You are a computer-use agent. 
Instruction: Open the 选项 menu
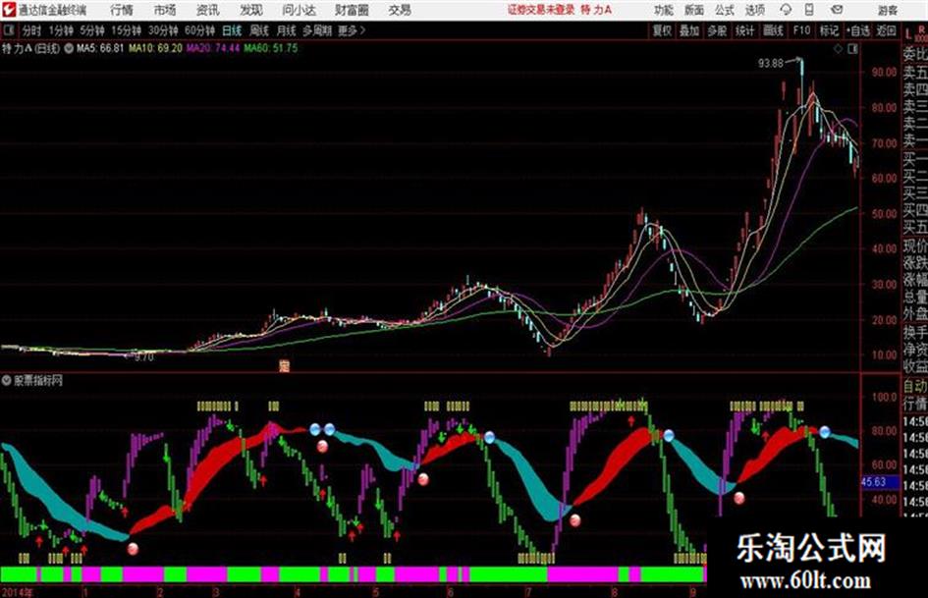click(x=754, y=10)
